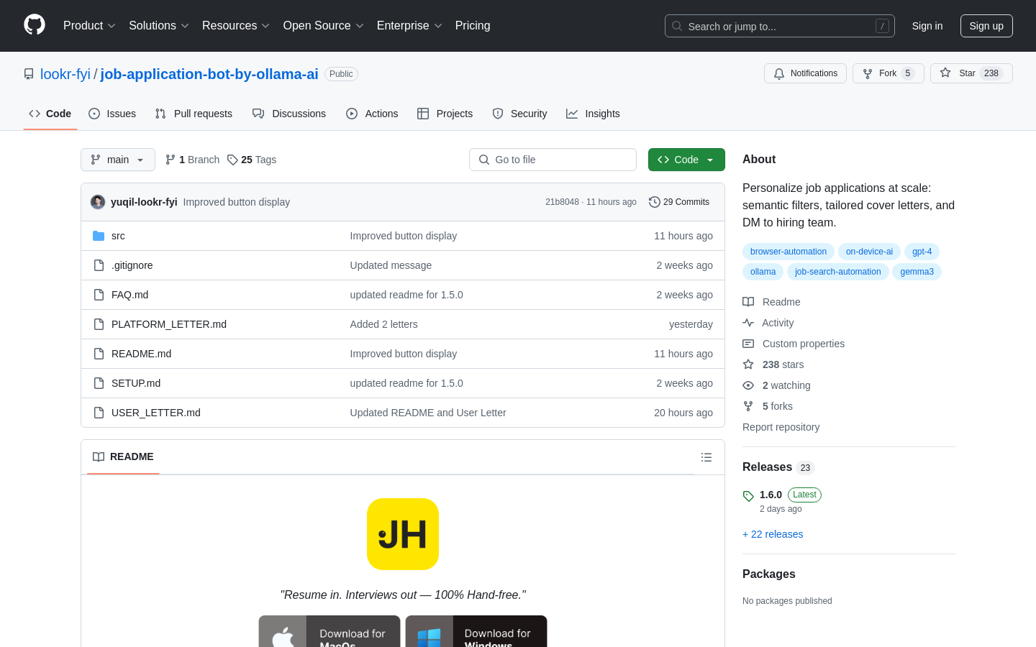Open the Pricing page
The width and height of the screenshot is (1036, 647).
tap(473, 26)
